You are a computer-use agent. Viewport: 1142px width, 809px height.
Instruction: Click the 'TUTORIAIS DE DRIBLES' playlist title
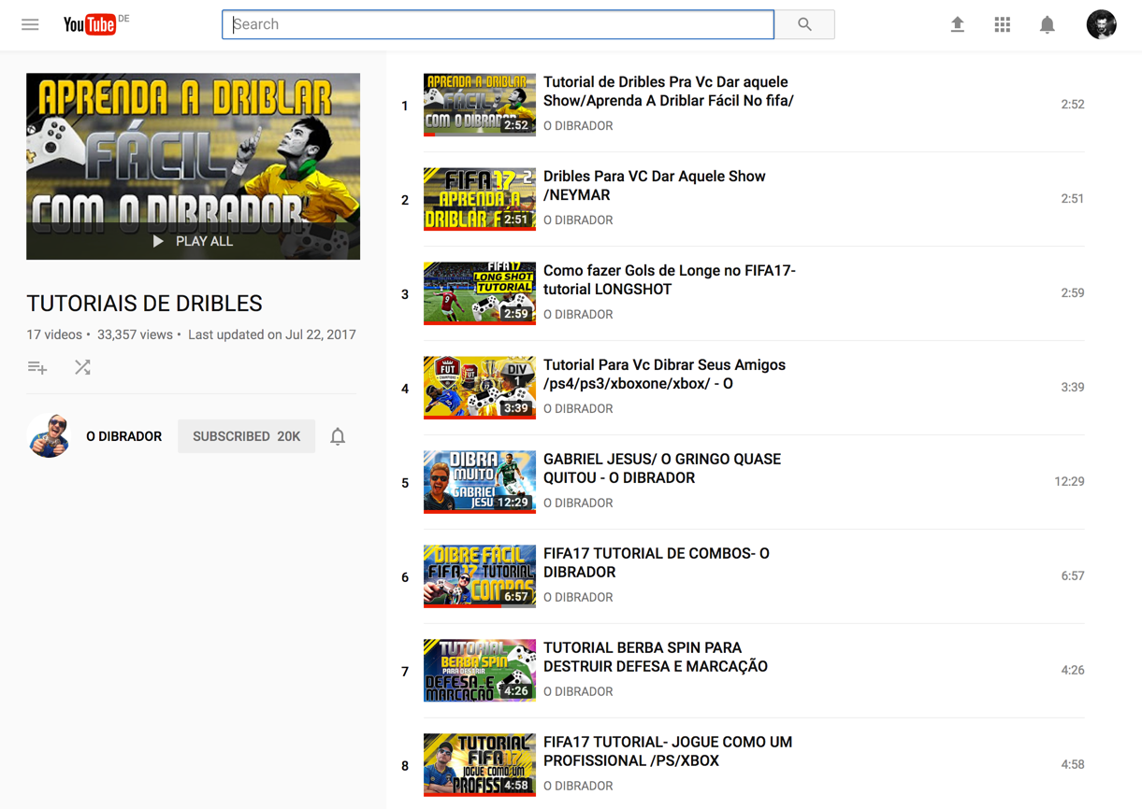click(x=144, y=304)
